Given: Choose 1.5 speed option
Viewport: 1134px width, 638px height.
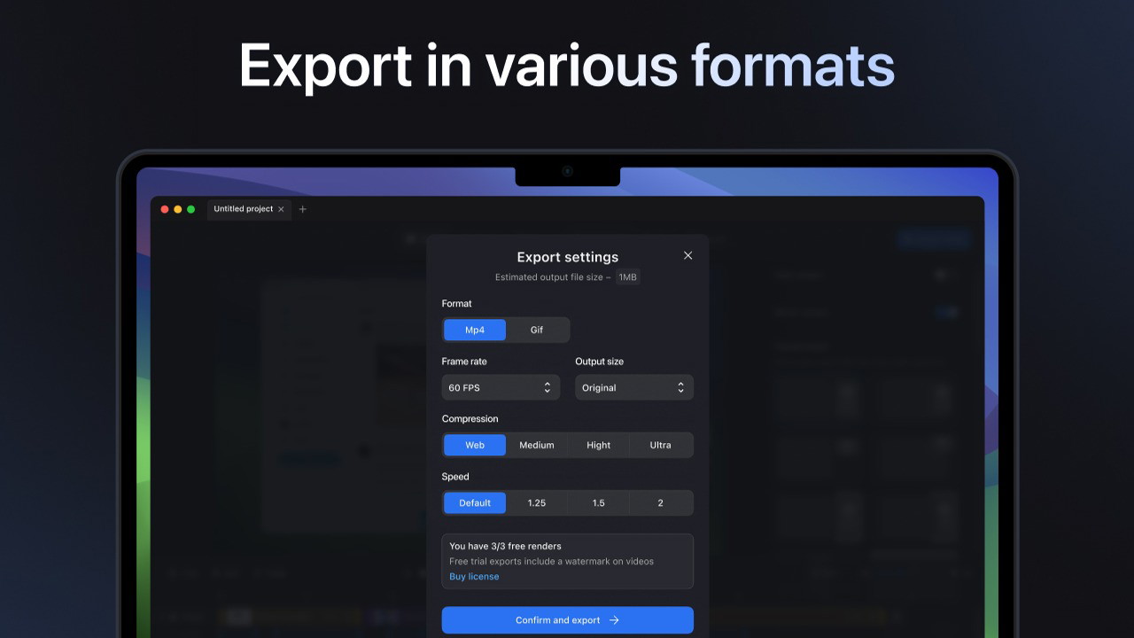Looking at the screenshot, I should click(x=599, y=502).
